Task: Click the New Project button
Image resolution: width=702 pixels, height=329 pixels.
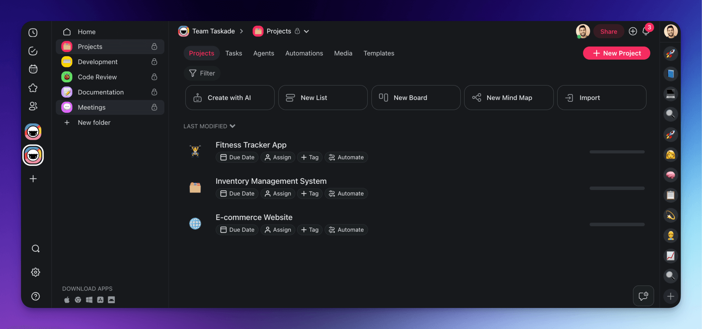Action: click(x=617, y=53)
